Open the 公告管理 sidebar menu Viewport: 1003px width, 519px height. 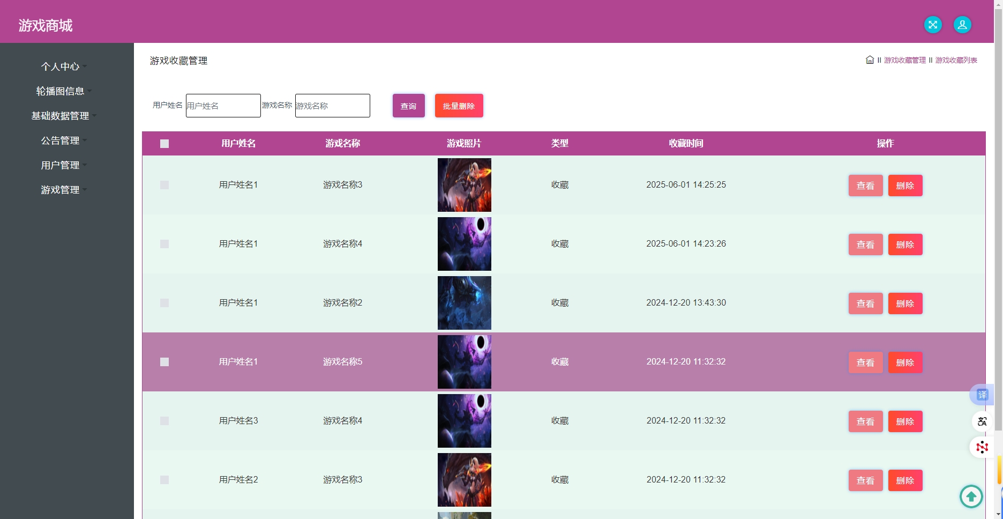[61, 140]
